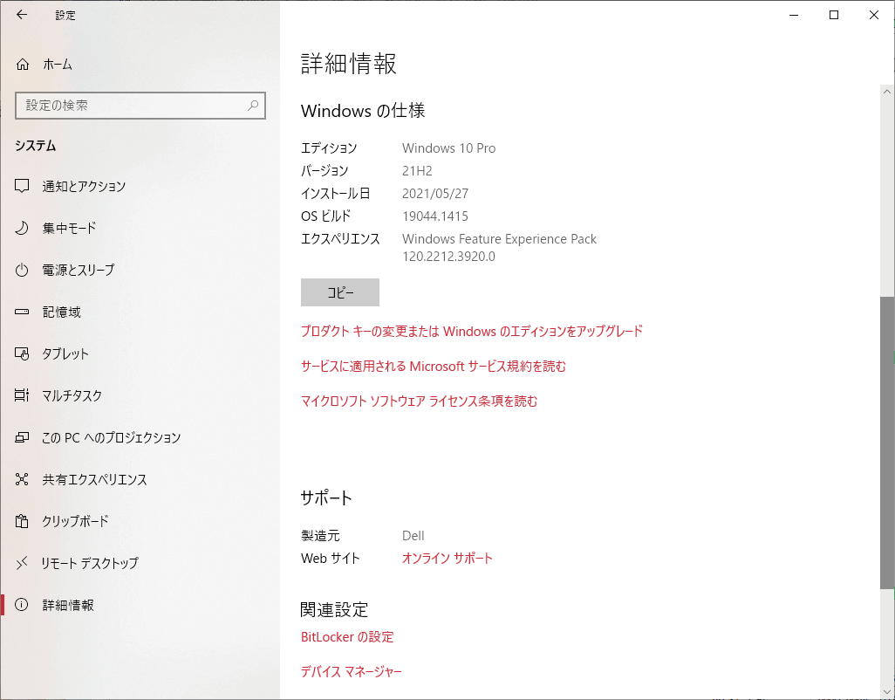
Task: Click the 19044.1415 OS build value
Action: [x=435, y=216]
